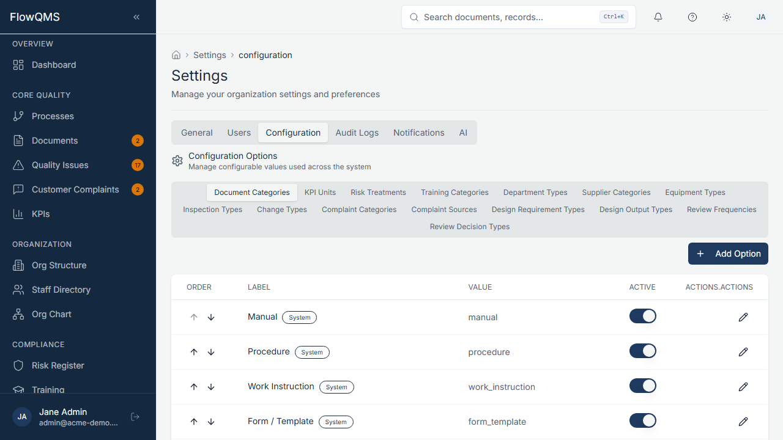Open the notifications bell icon
Screen dimensions: 783x440
tap(658, 16)
